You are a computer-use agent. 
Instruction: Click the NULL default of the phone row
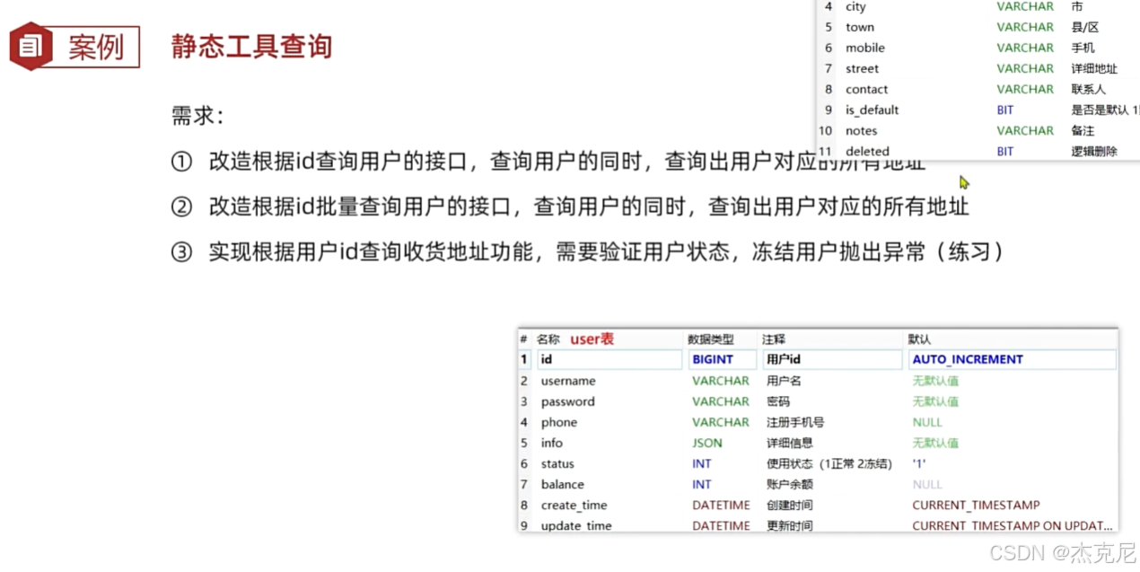tap(927, 422)
